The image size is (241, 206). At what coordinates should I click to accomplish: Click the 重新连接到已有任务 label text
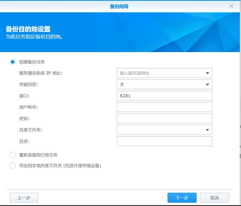pyautogui.click(x=38, y=155)
